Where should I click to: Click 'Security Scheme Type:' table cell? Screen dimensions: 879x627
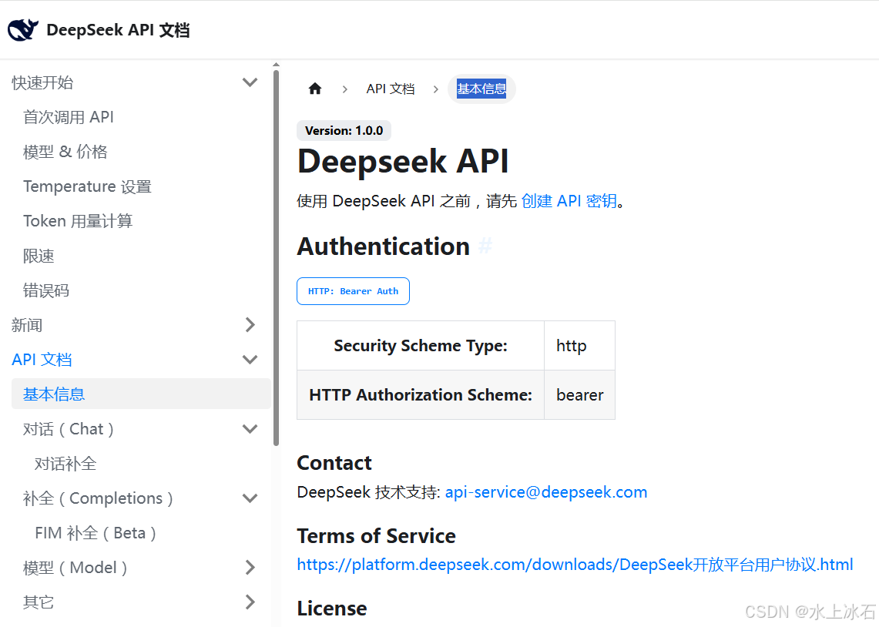[421, 346]
